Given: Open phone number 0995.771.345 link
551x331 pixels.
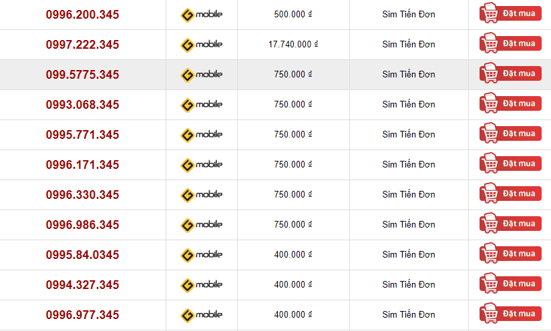Looking at the screenshot, I should coord(83,135).
